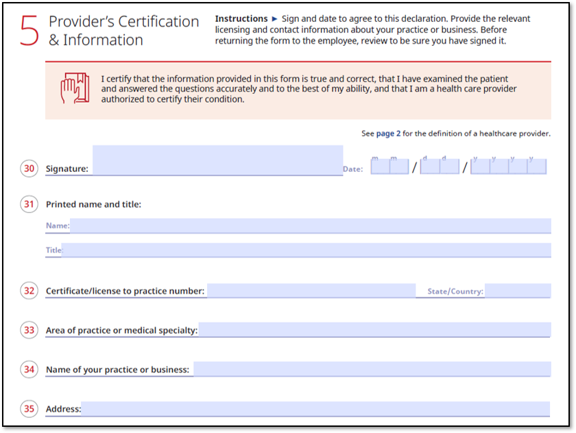The image size is (576, 433).
Task: Select the last year digit box
Action: (537, 166)
